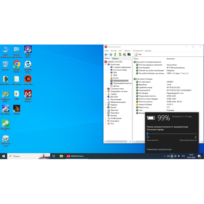Open 3DMark desktop shortcut

point(17,110)
